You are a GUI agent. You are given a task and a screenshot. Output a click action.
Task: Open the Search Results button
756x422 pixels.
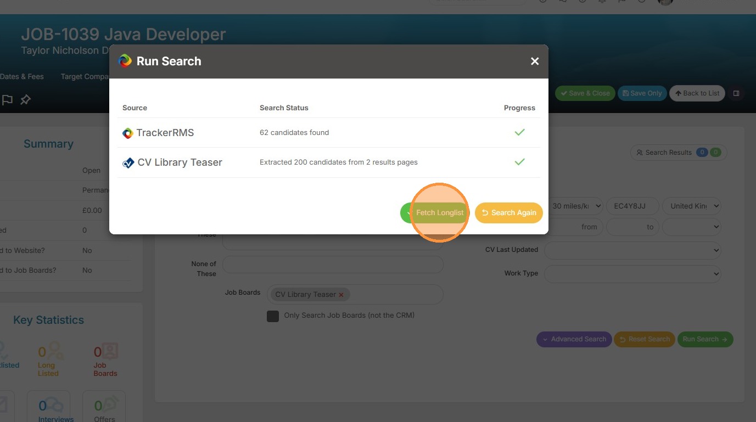tap(679, 153)
